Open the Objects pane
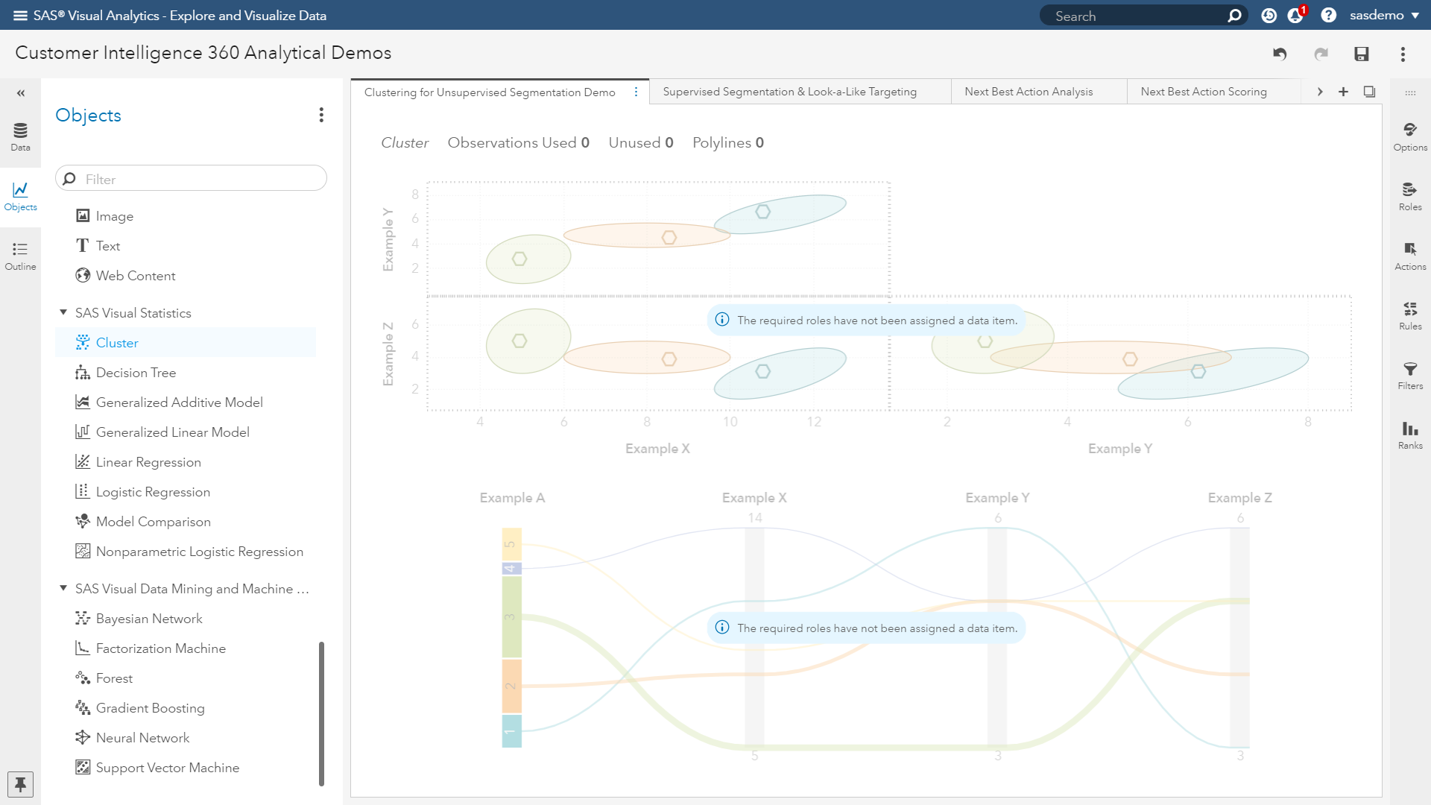1431x805 pixels. click(x=21, y=197)
